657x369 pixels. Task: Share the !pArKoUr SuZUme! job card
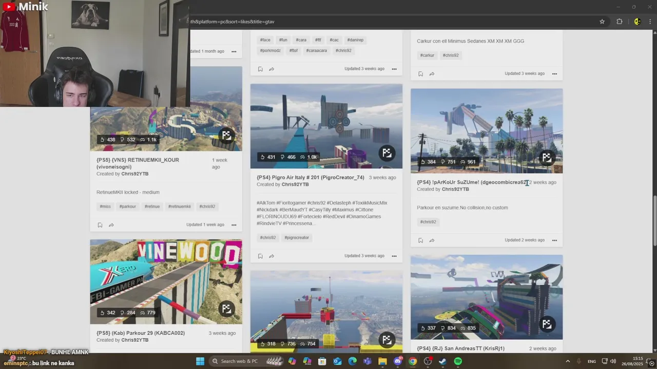(x=432, y=240)
